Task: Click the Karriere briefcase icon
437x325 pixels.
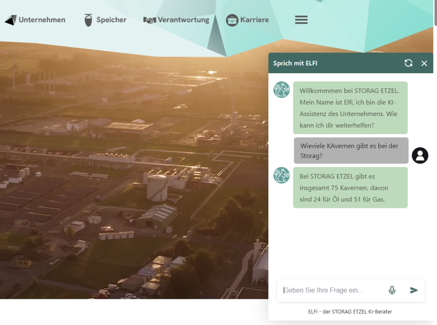Action: (232, 21)
